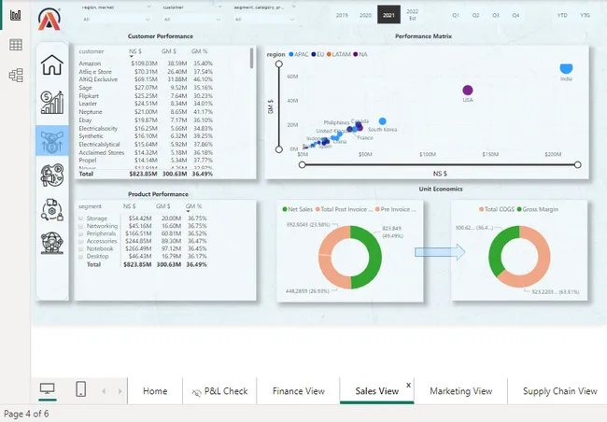Expand the region, market dropdown

(113, 18)
